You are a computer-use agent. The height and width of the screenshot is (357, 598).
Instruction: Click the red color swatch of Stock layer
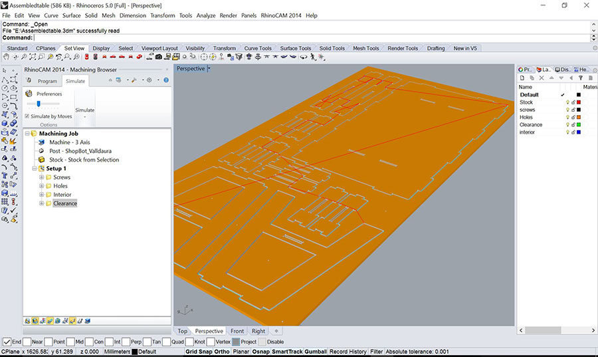(x=579, y=102)
